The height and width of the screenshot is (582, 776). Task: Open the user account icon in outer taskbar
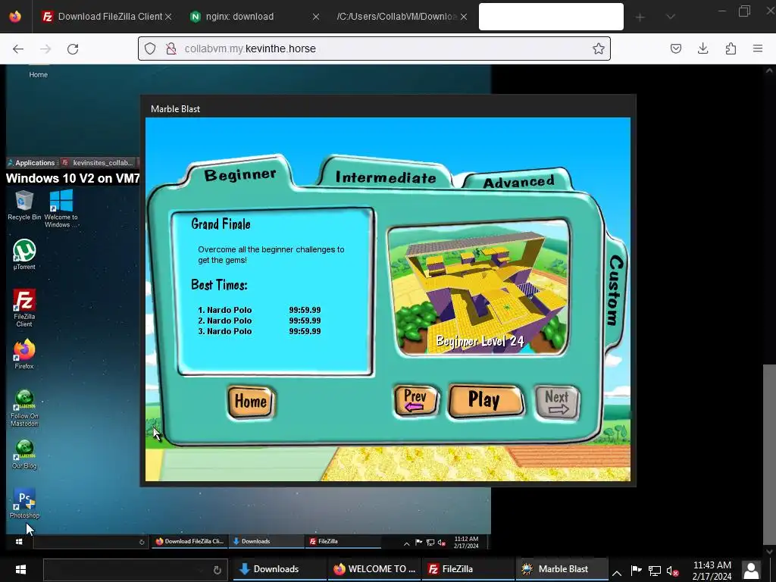point(751,570)
